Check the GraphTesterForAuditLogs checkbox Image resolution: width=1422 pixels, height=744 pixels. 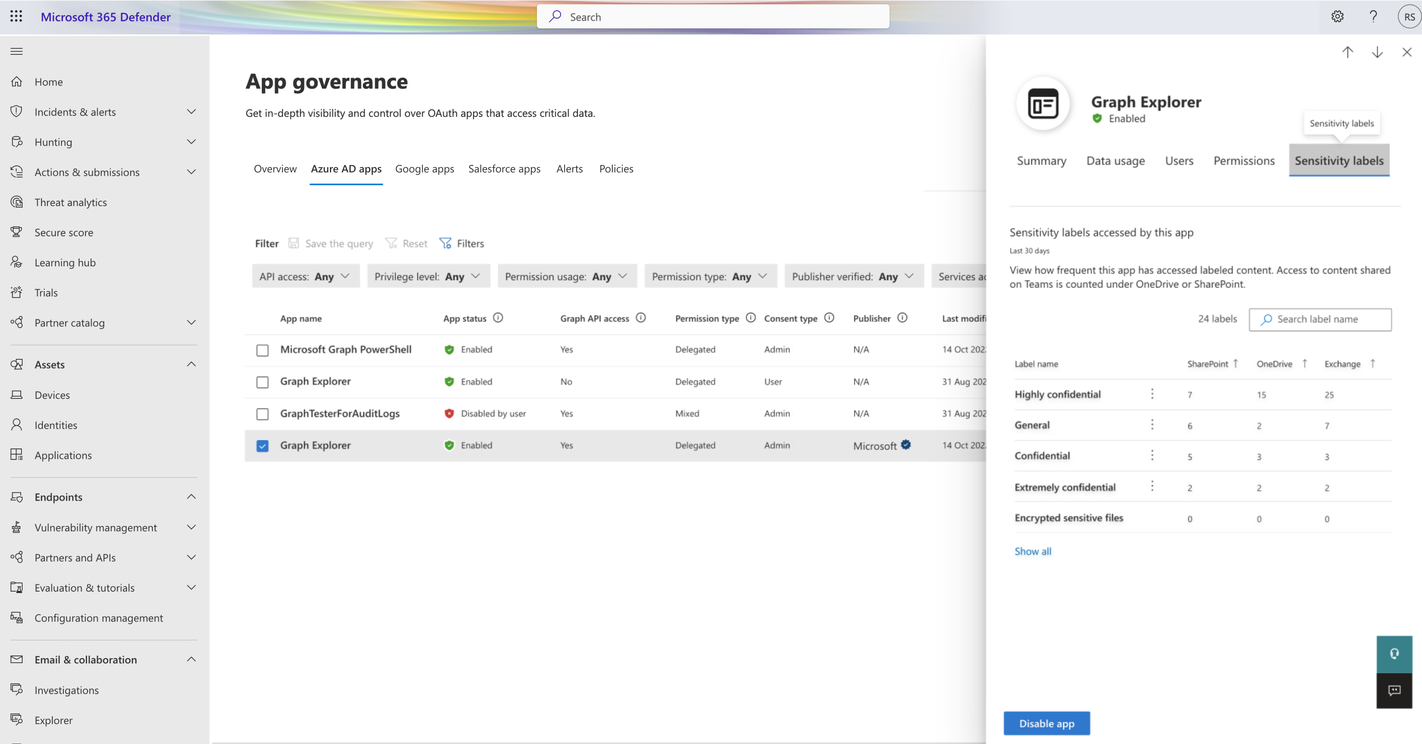pyautogui.click(x=263, y=413)
